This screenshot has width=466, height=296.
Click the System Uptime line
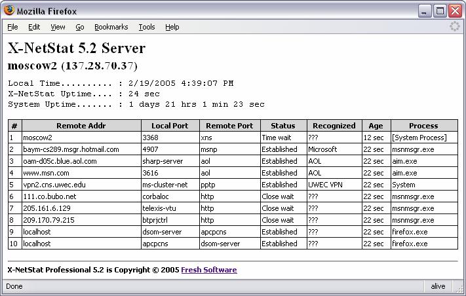(136, 104)
